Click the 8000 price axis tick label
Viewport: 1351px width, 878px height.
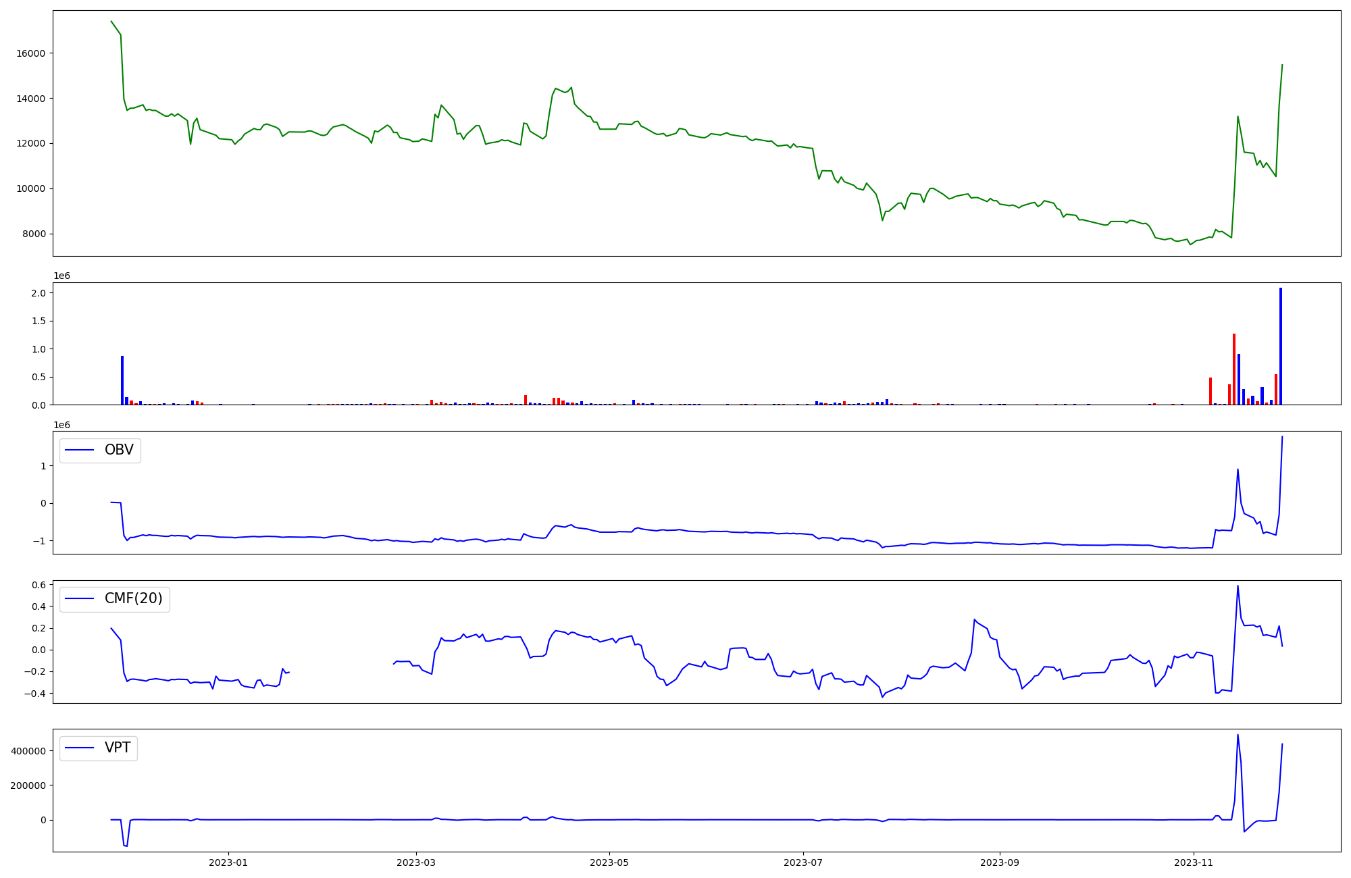(33, 234)
